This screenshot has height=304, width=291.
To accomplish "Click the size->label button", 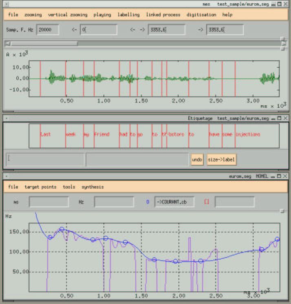I will tap(221, 160).
